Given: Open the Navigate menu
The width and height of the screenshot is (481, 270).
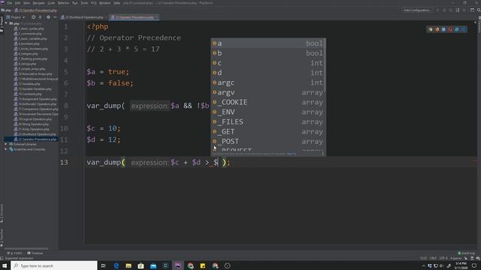Looking at the screenshot, I should click(x=38, y=3).
